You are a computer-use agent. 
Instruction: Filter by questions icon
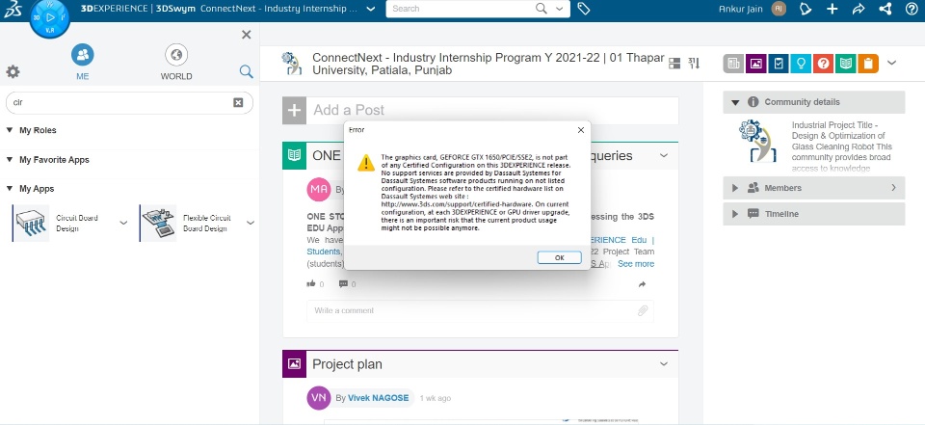(x=822, y=64)
